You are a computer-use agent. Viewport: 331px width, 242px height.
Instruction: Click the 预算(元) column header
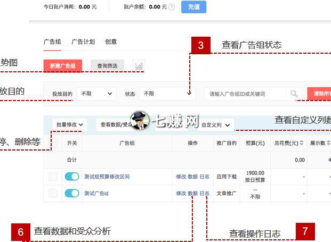click(255, 143)
